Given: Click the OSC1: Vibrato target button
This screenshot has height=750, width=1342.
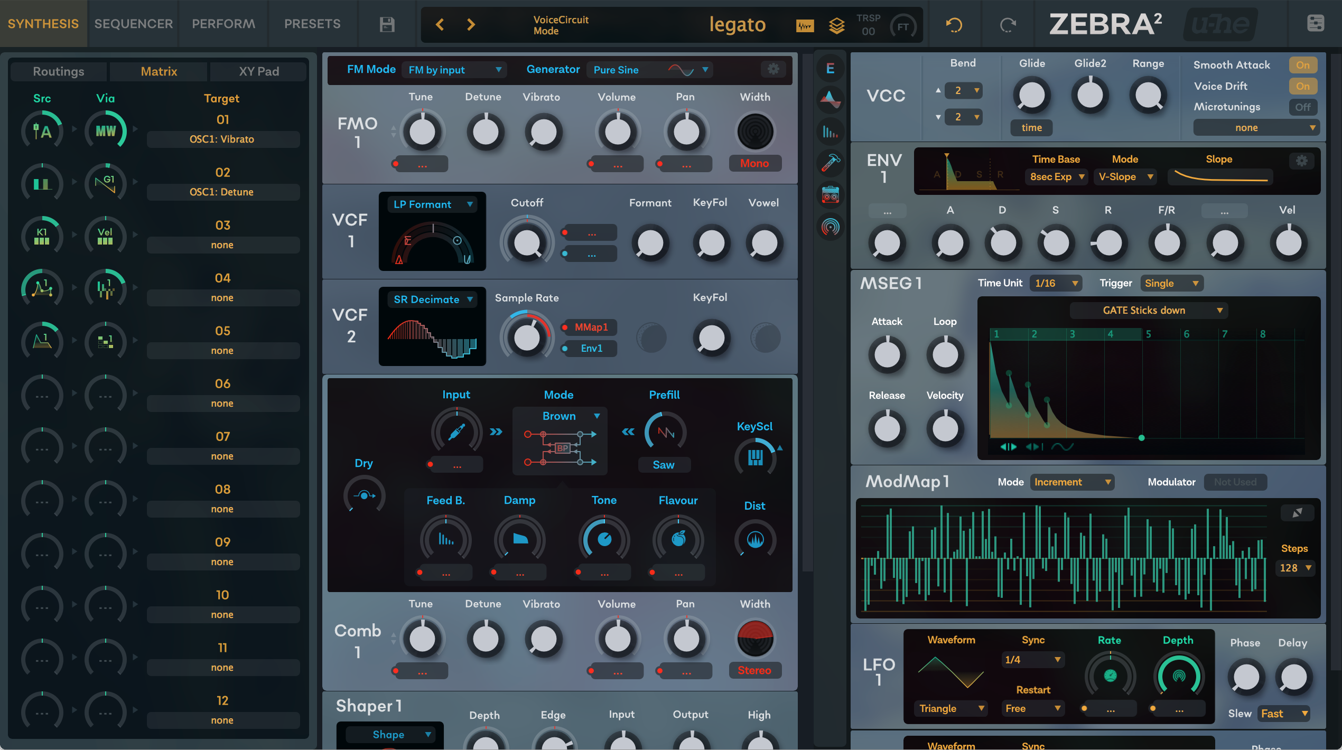Looking at the screenshot, I should [x=223, y=139].
